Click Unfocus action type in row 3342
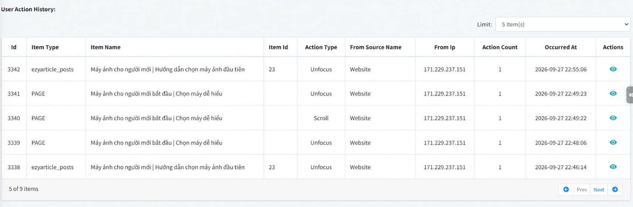 coord(321,69)
